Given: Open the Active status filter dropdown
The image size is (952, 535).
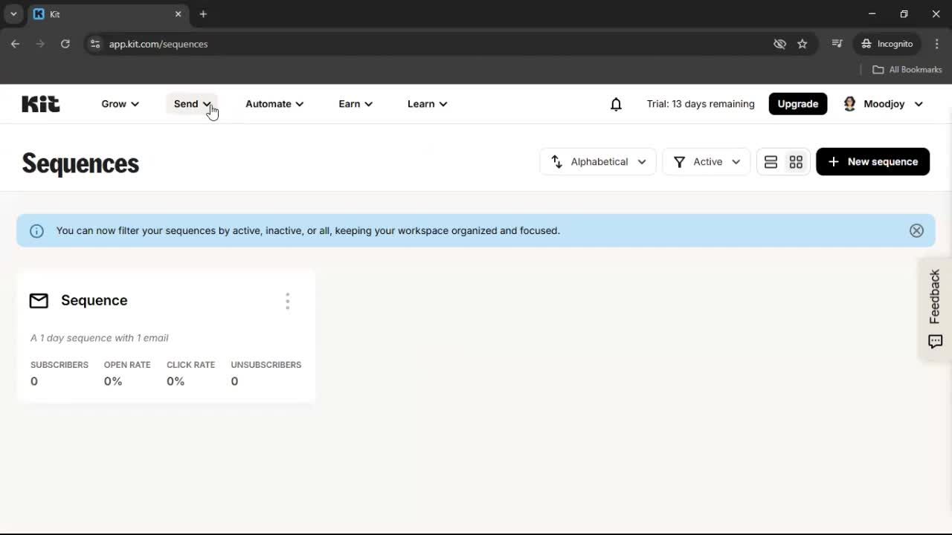Looking at the screenshot, I should coord(705,161).
